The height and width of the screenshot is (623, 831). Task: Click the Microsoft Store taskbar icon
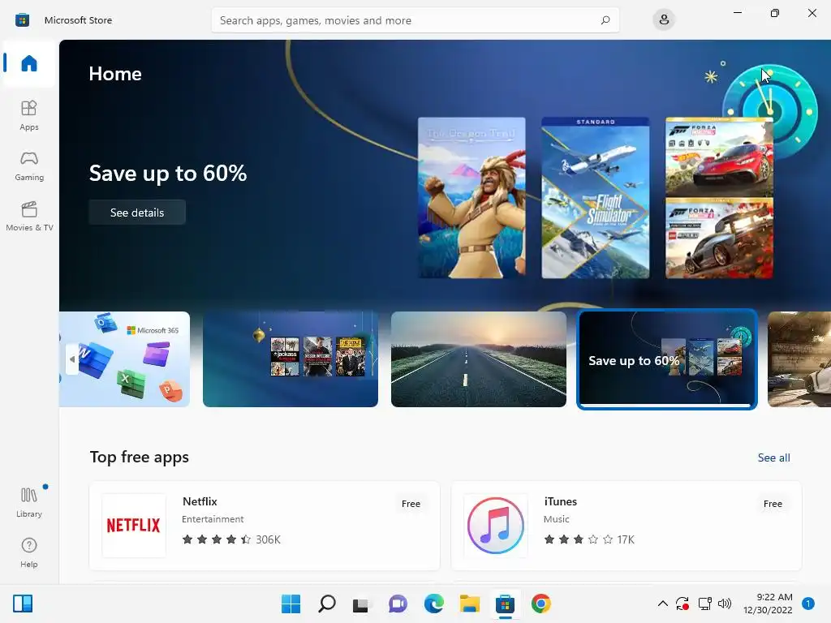(505, 604)
